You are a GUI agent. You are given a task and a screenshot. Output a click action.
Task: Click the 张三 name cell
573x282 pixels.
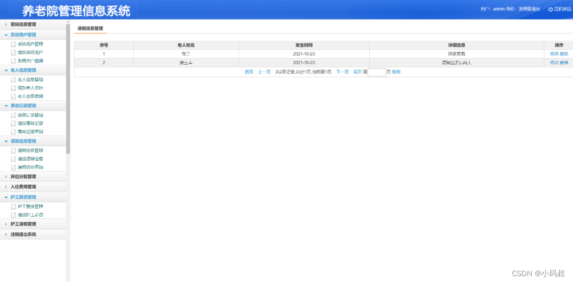click(x=186, y=54)
